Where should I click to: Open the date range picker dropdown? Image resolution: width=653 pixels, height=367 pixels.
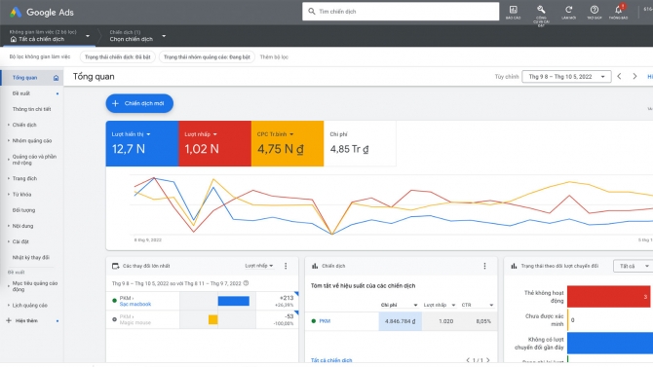[566, 77]
